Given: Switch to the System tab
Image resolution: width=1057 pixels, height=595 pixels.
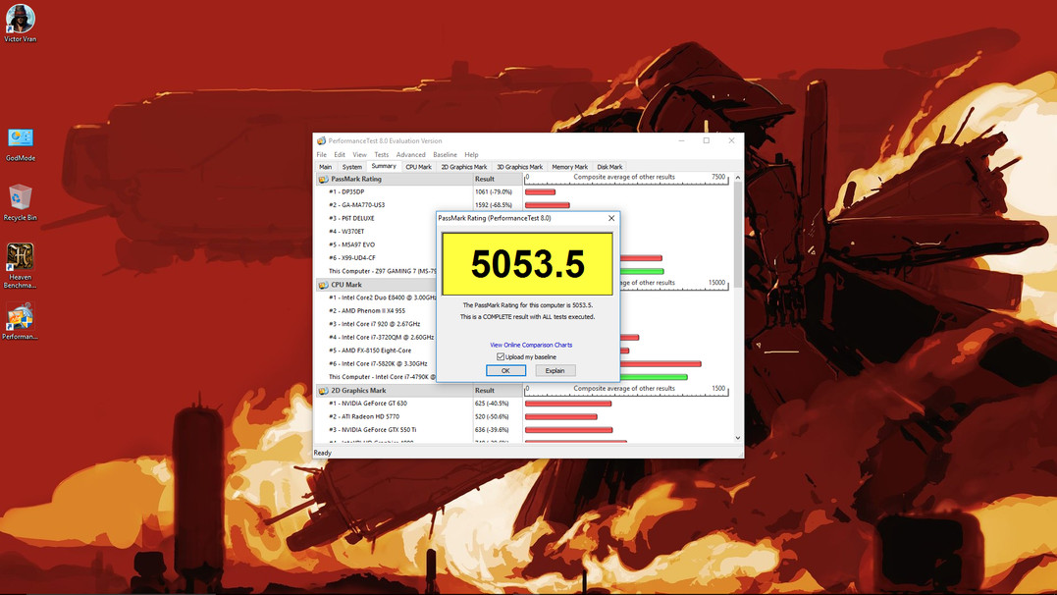Looking at the screenshot, I should pos(352,167).
